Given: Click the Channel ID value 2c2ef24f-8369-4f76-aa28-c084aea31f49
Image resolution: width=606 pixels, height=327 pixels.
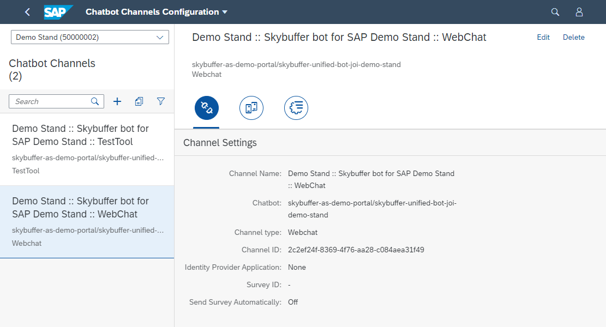Looking at the screenshot, I should click(356, 250).
